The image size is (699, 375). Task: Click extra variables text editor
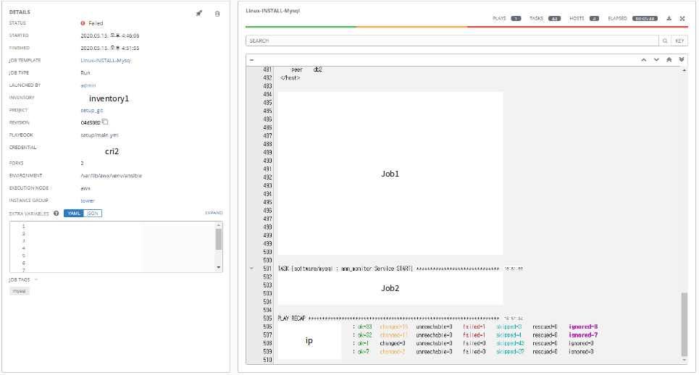[x=112, y=247]
